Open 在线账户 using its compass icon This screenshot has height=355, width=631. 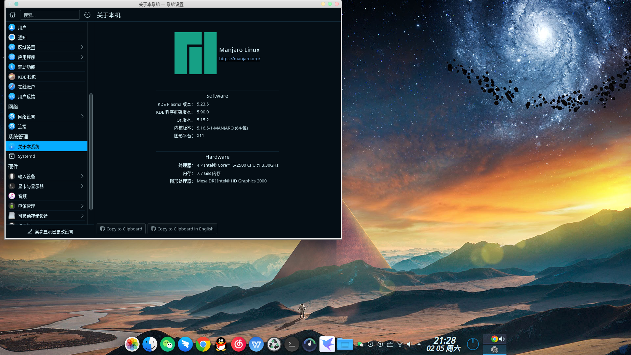click(x=12, y=86)
